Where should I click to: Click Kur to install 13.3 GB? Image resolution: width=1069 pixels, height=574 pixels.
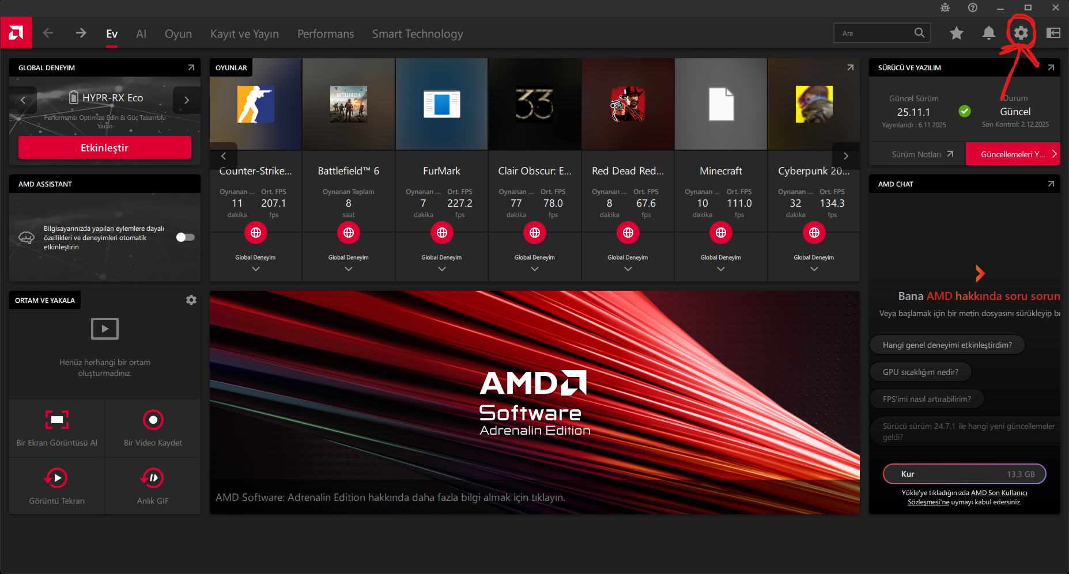tap(965, 474)
